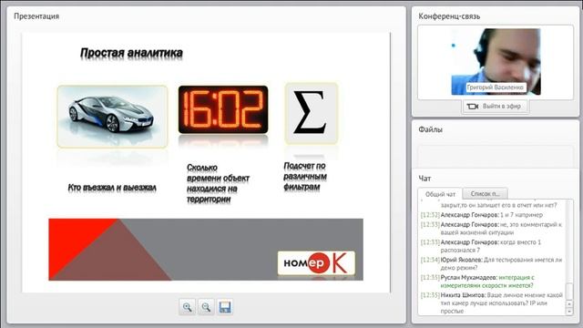583x328 pixels.
Task: Click Юрий Яковлев's chat message
Action: [491, 263]
